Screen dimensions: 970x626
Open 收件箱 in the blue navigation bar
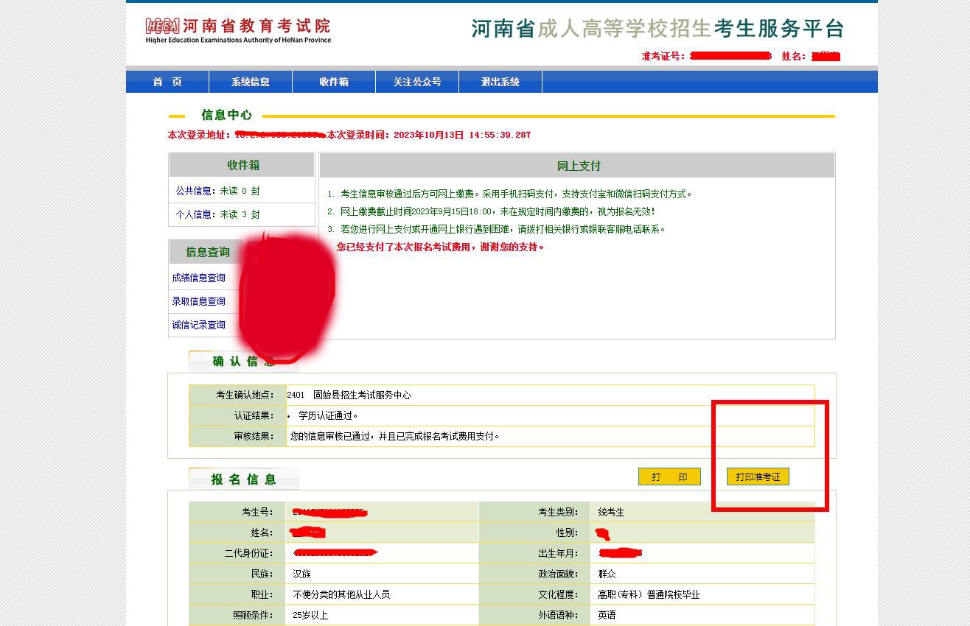tap(334, 82)
